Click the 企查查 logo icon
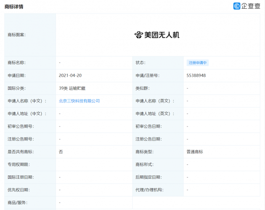This screenshot has height=210, width=265. point(237,6)
